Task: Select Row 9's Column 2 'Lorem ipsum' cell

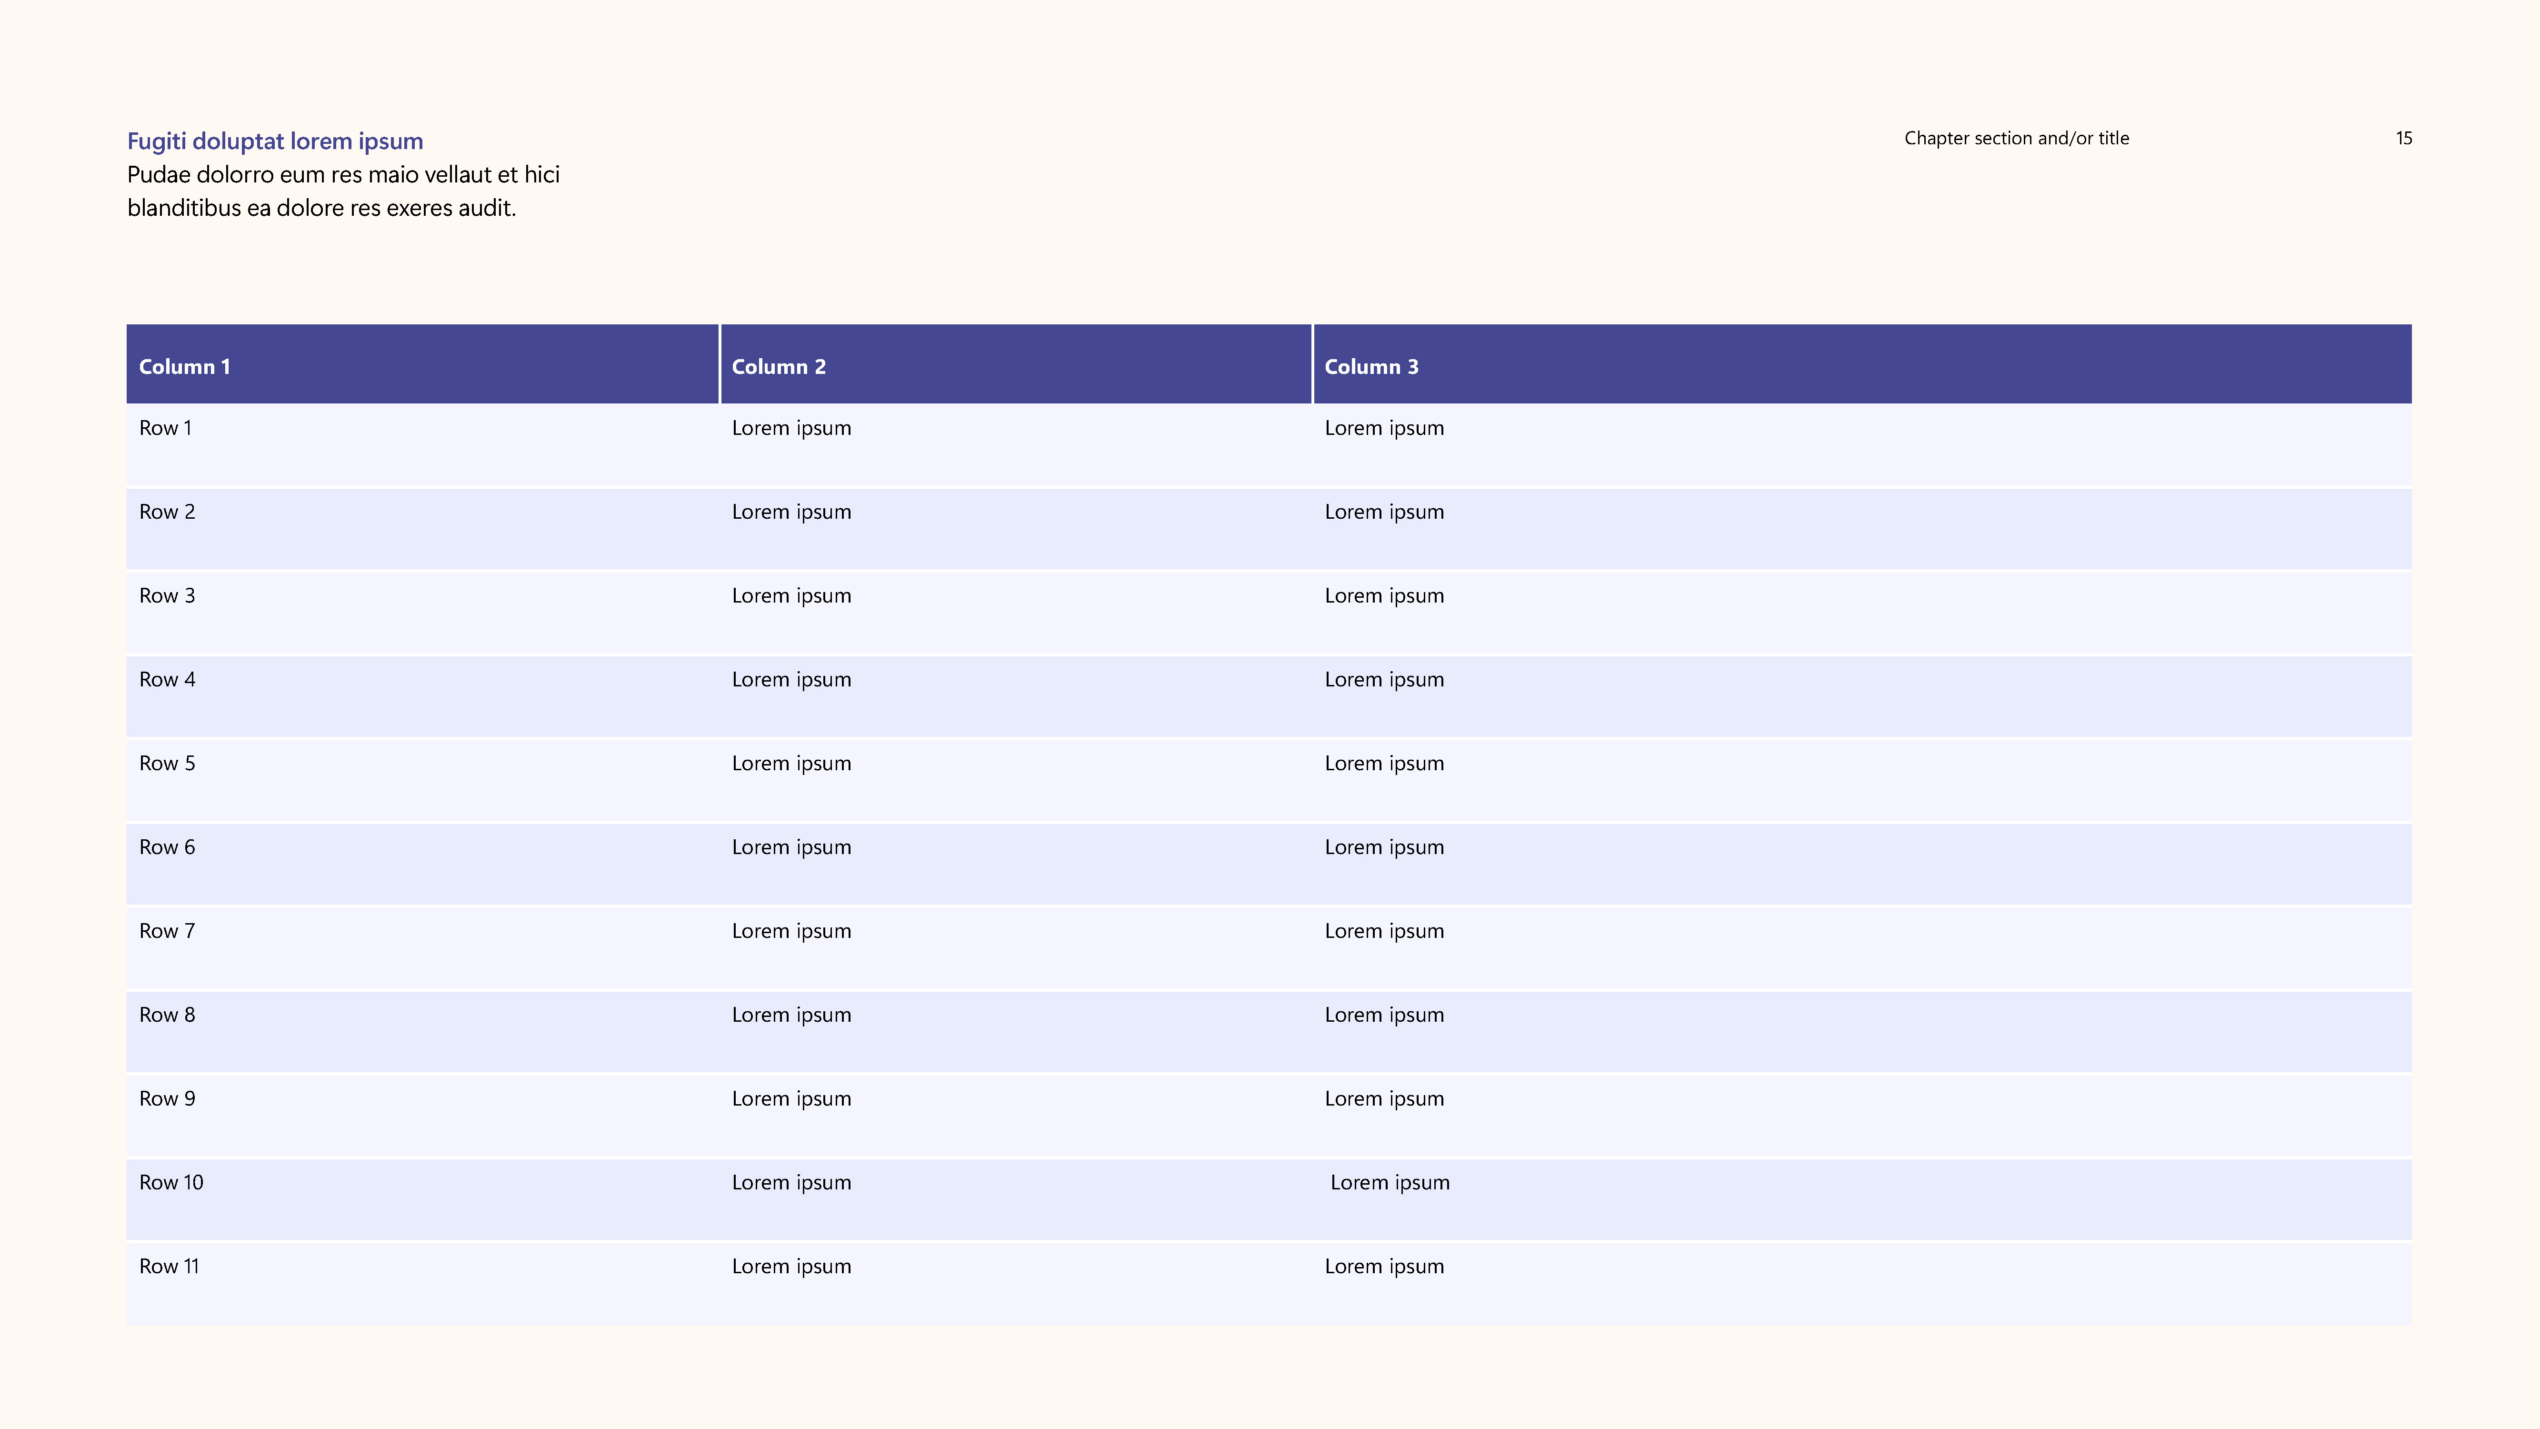Action: click(1016, 1117)
